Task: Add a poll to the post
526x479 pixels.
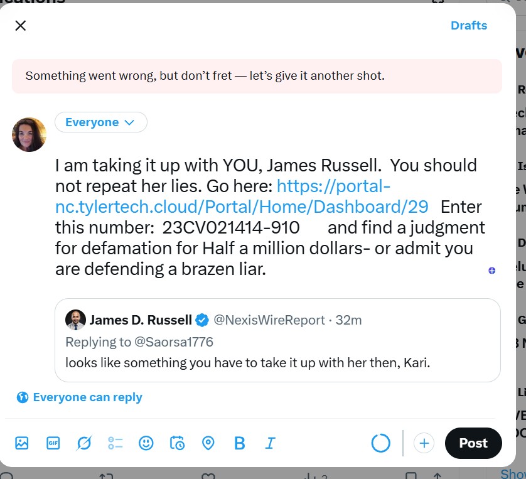Action: coord(115,443)
